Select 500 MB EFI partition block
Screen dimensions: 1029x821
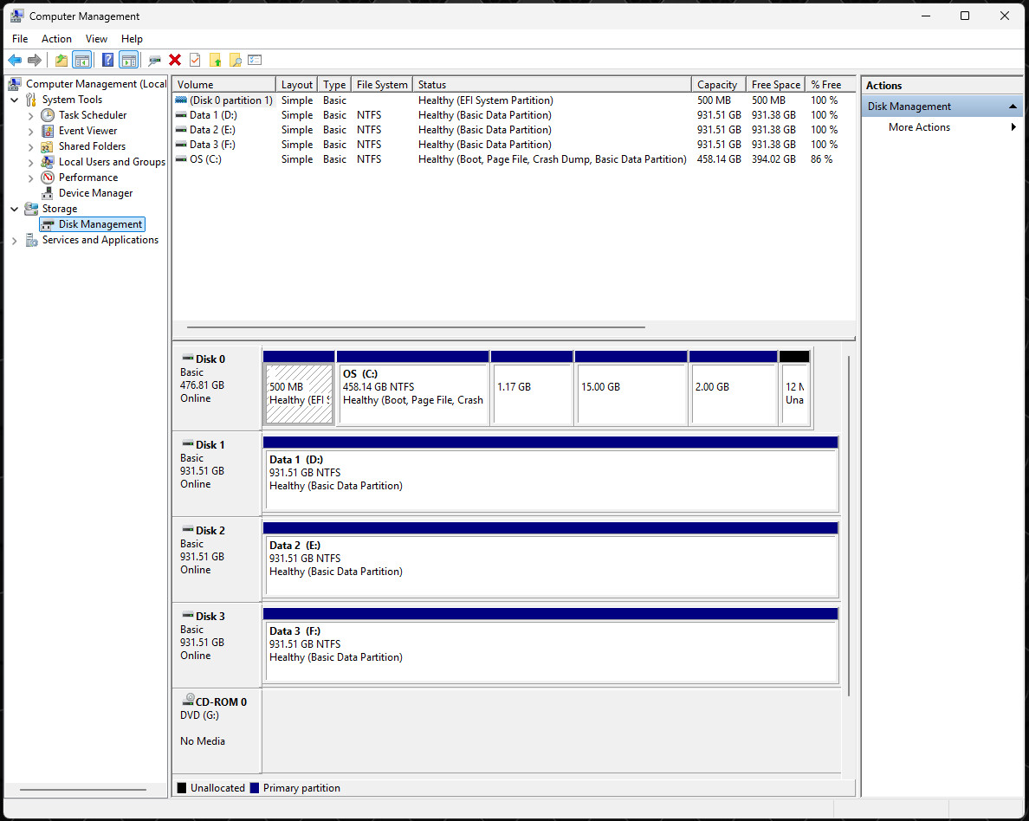pyautogui.click(x=299, y=389)
